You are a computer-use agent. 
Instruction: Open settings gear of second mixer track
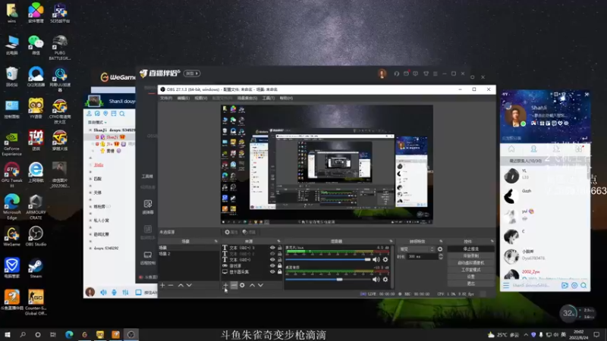click(x=385, y=279)
